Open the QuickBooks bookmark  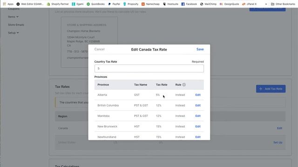95,4
